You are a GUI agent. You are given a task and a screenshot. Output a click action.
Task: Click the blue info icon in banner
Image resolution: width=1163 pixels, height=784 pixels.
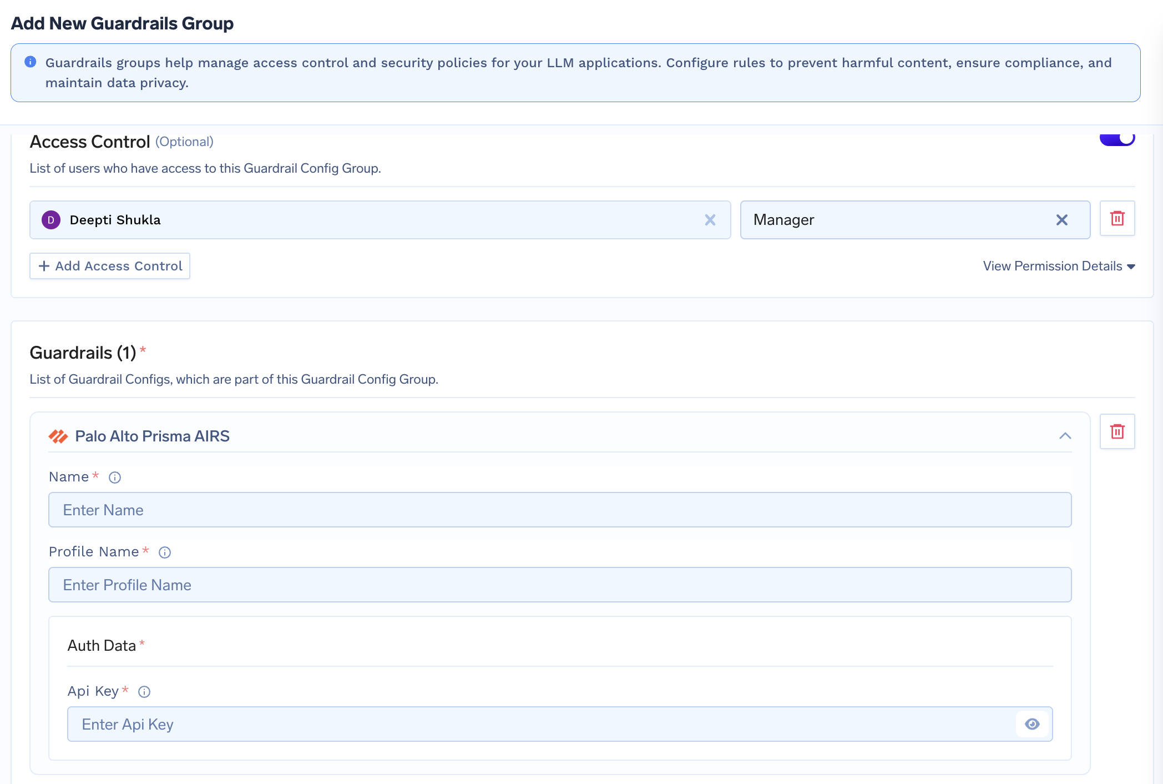pos(31,62)
